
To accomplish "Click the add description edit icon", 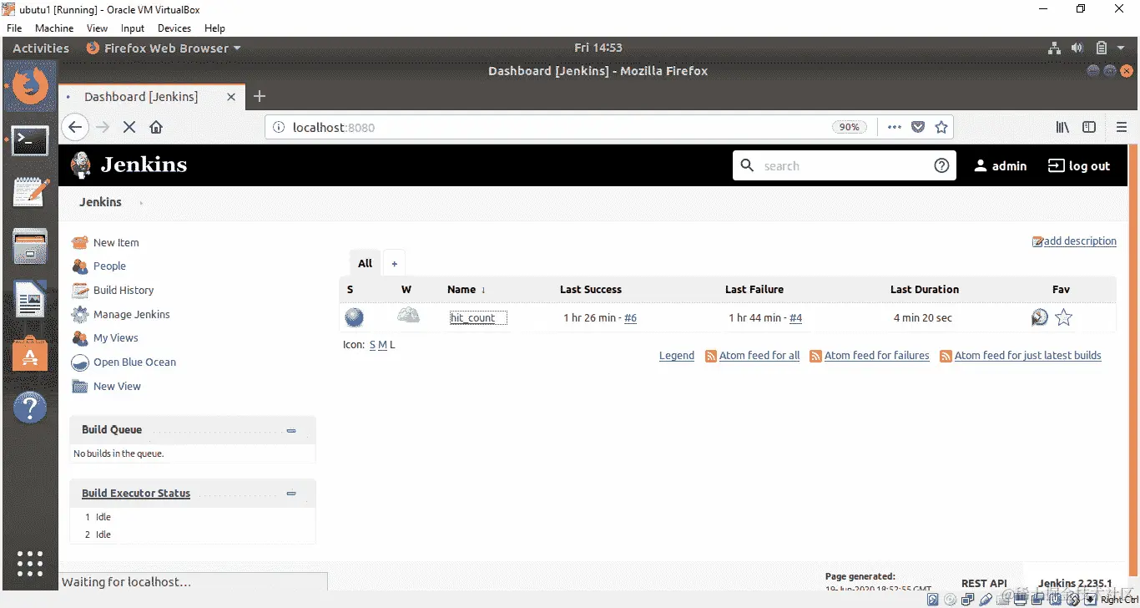I will point(1037,241).
